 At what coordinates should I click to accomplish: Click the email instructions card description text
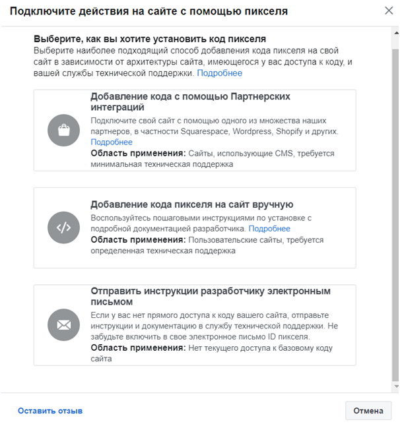coord(214,326)
